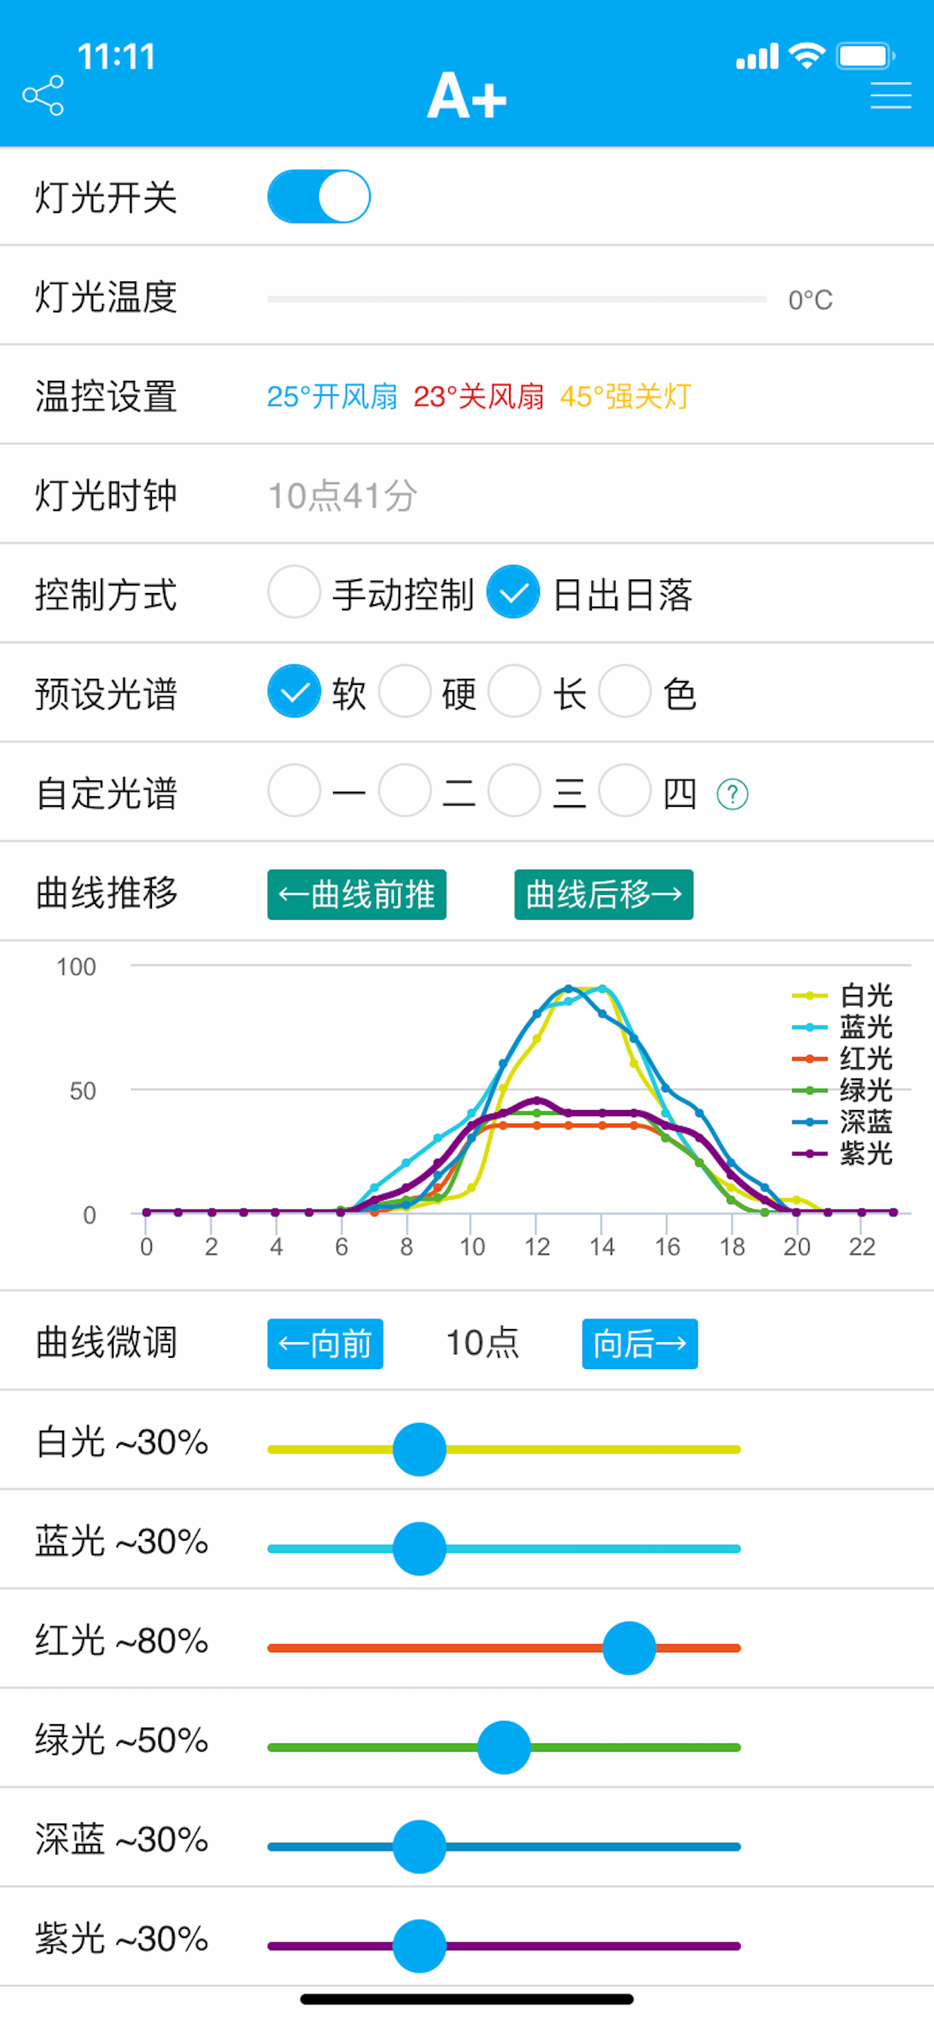Click the 灯光温度 temperature progress bar
This screenshot has height=2023, width=934.
pos(517,300)
